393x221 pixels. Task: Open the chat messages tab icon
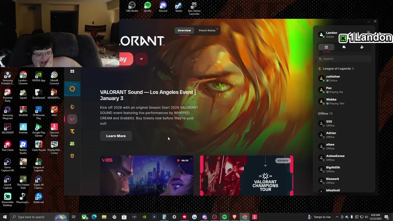tap(344, 47)
